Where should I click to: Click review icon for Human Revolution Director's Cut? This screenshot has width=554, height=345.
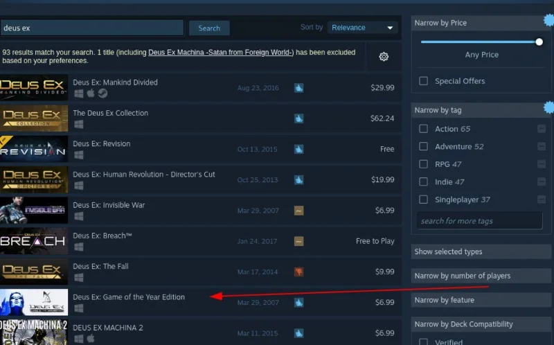(x=299, y=180)
